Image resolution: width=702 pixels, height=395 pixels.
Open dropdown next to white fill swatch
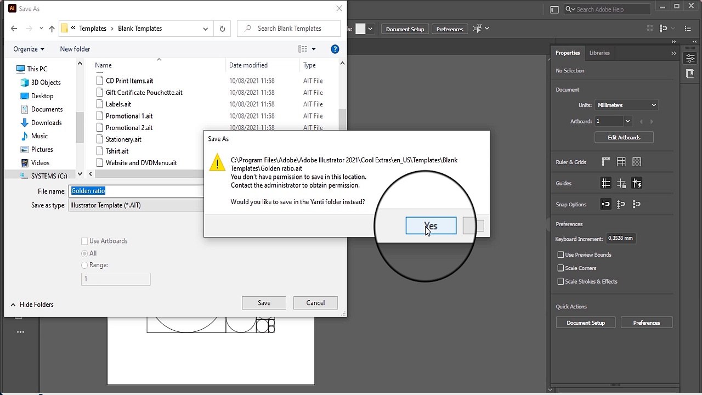click(x=371, y=29)
